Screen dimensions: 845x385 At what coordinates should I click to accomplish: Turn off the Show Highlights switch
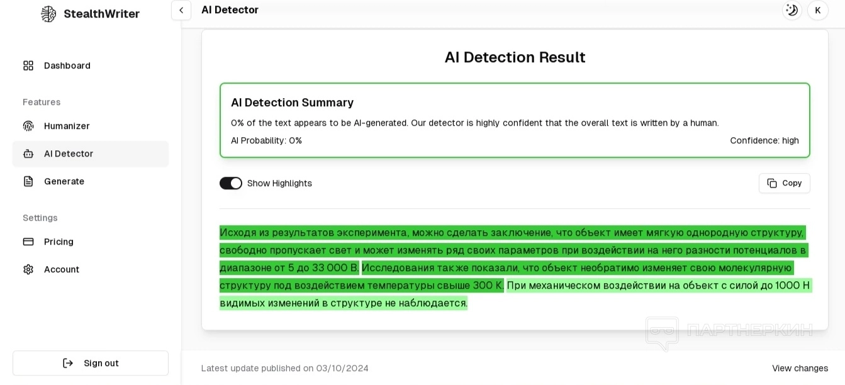coord(231,183)
